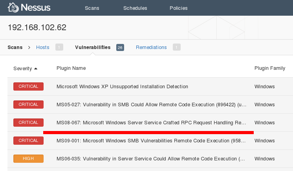293x171 pixels.
Task: Click Windows family cell in XP Unsupported row
Action: click(264, 86)
